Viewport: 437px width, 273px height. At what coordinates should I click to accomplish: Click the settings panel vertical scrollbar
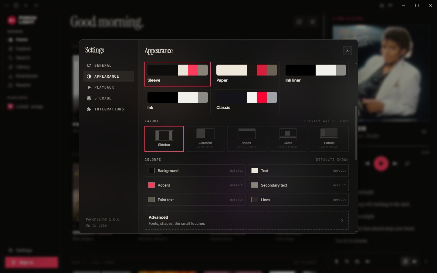[356, 133]
